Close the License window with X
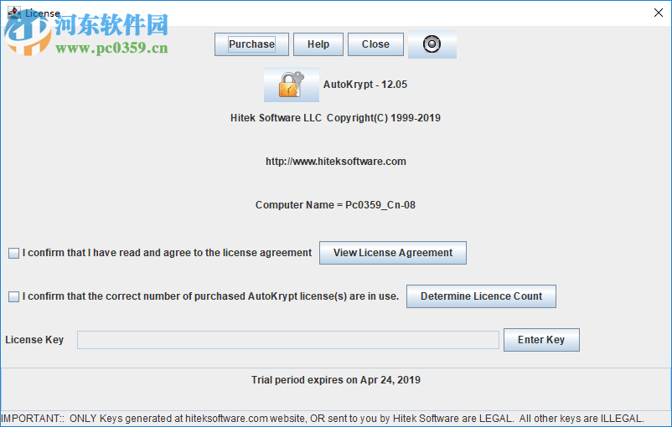The width and height of the screenshot is (672, 427). pos(659,13)
